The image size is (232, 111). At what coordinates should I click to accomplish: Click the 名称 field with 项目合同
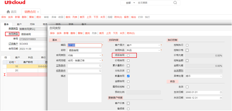click(x=85, y=50)
